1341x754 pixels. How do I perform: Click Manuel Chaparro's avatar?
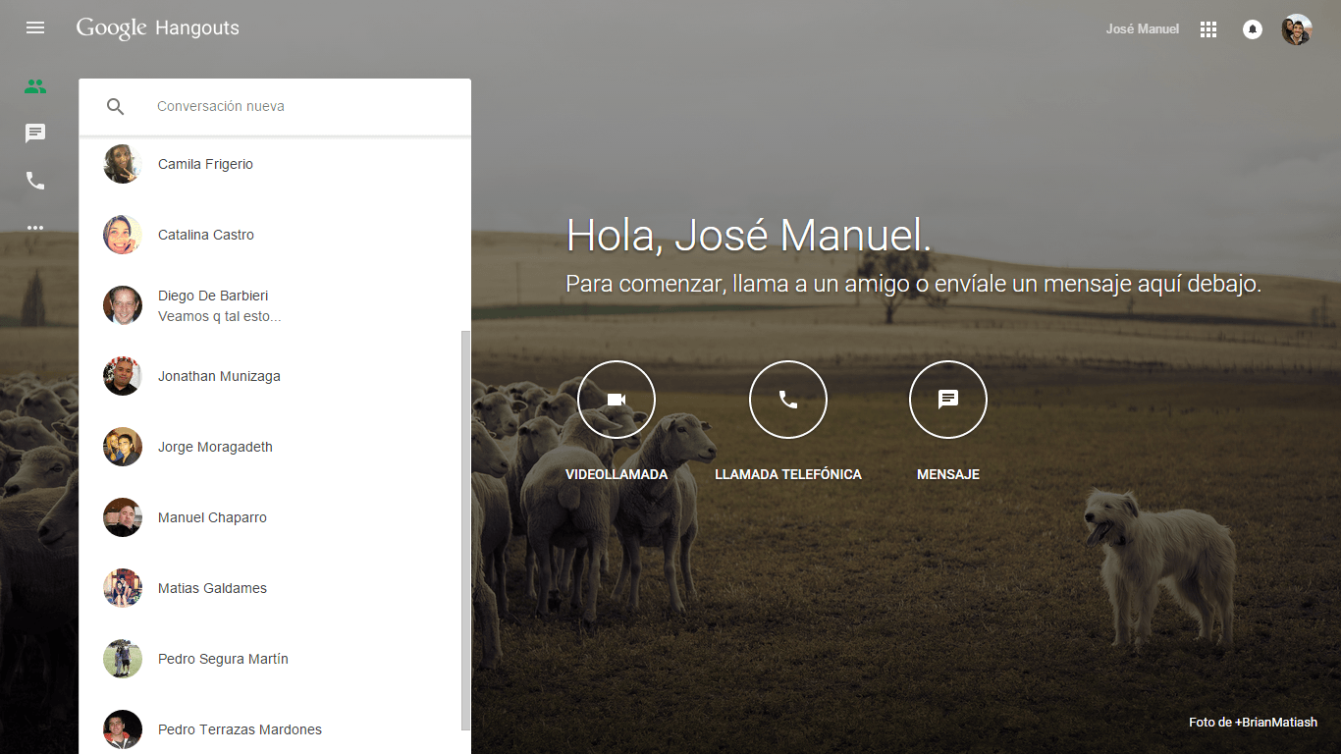tap(123, 517)
